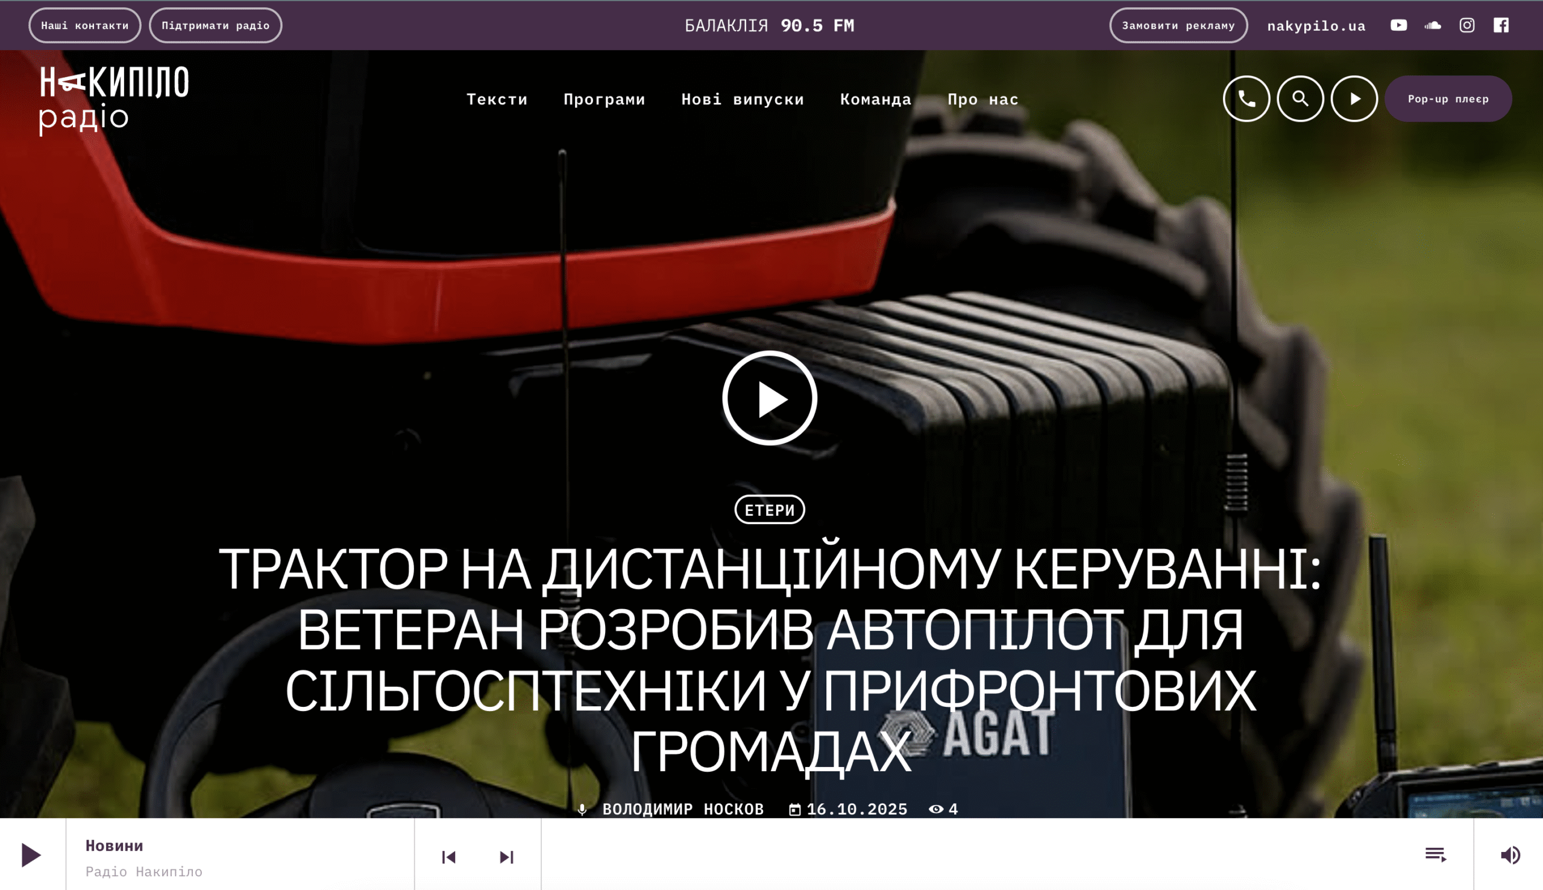Start playback in bottom player bar
The height and width of the screenshot is (890, 1543).
(x=31, y=854)
